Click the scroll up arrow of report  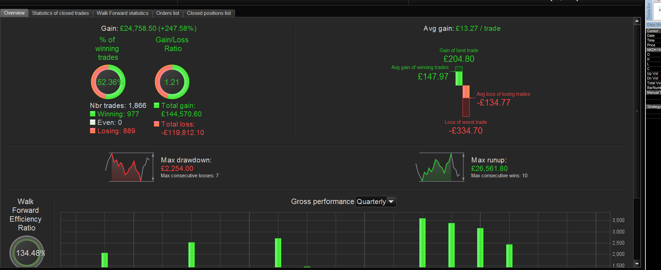pos(637,21)
